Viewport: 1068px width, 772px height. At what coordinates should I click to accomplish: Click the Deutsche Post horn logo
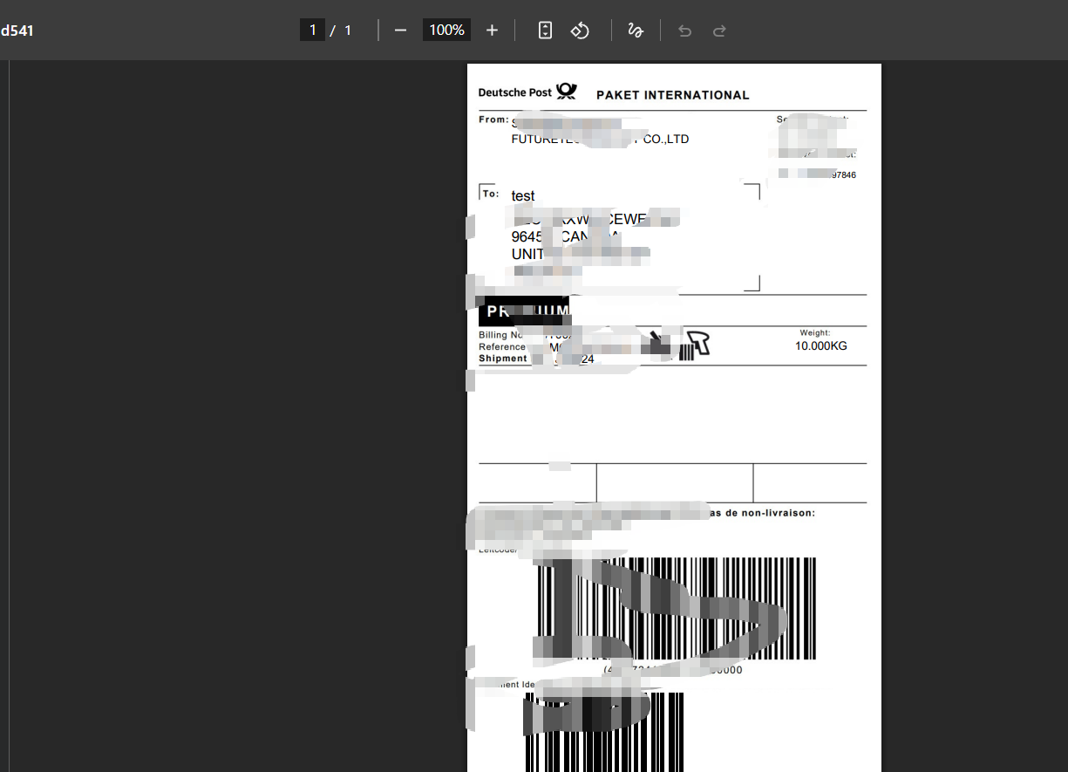point(567,91)
